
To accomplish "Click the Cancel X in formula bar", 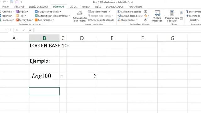I will click(x=17, y=30).
